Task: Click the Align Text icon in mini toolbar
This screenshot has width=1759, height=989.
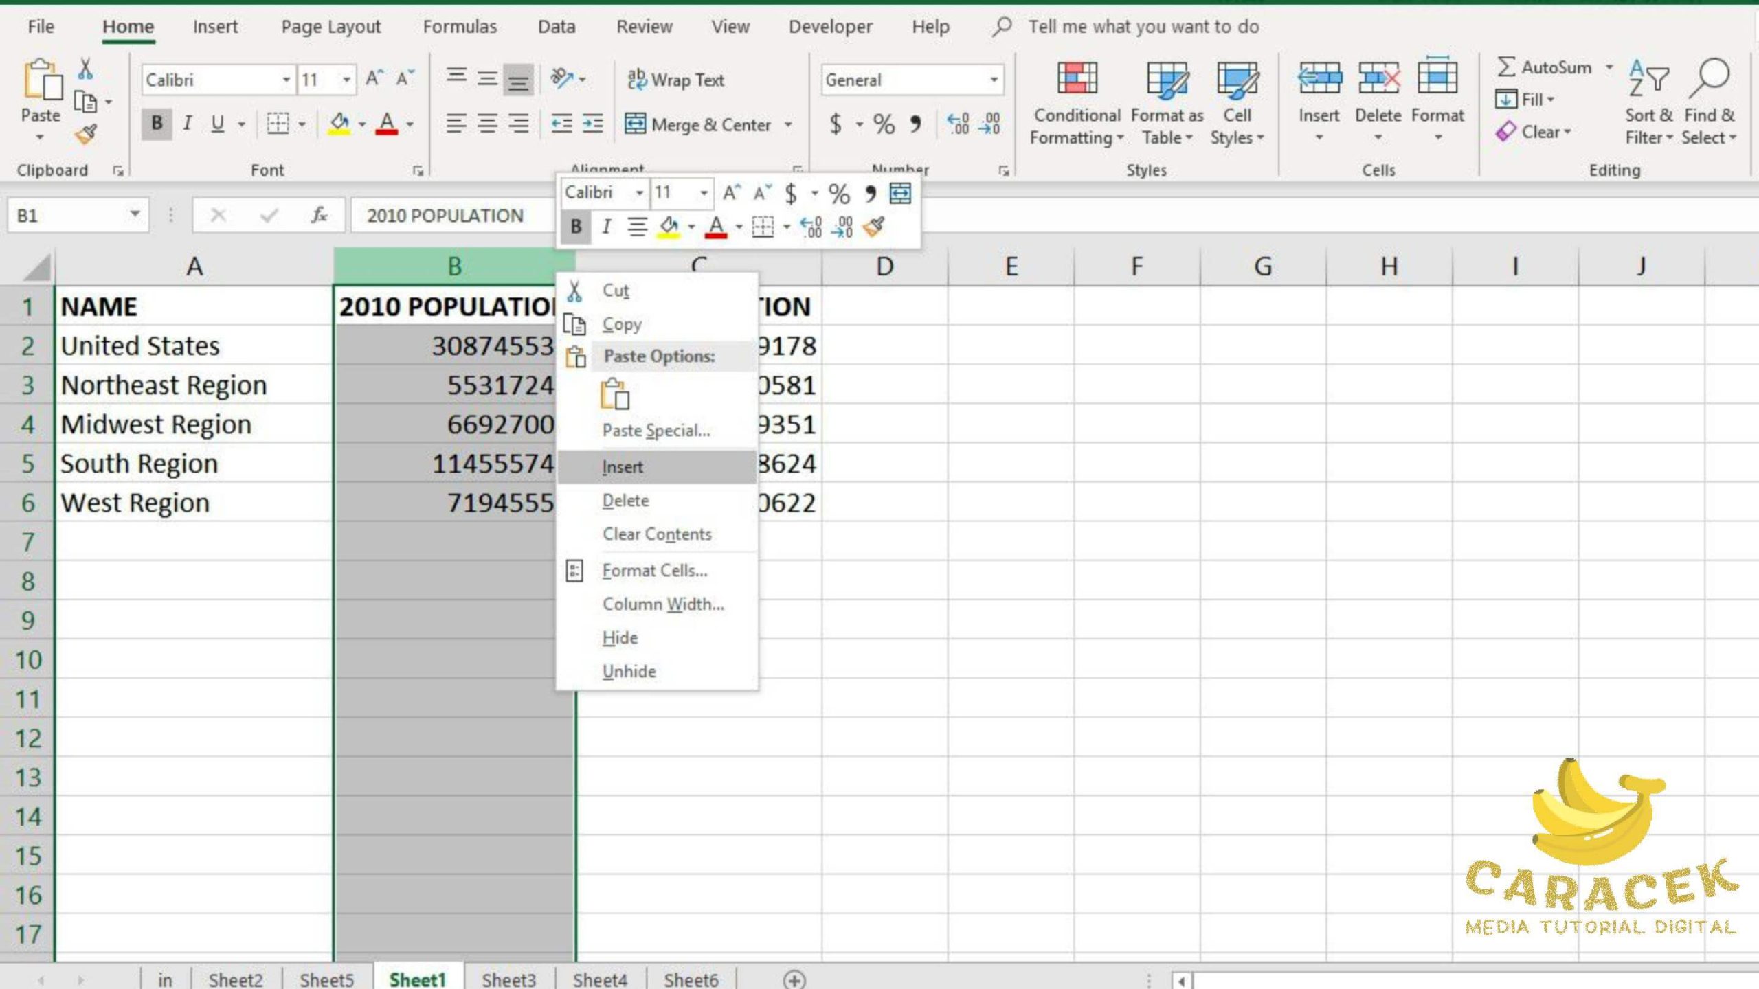Action: click(638, 227)
